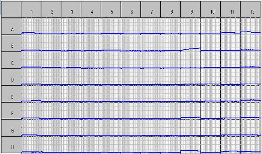Select the row F header
The width and height of the screenshot is (262, 154).
point(11,113)
